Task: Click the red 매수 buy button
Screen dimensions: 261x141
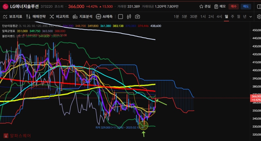Action: pyautogui.click(x=234, y=6)
